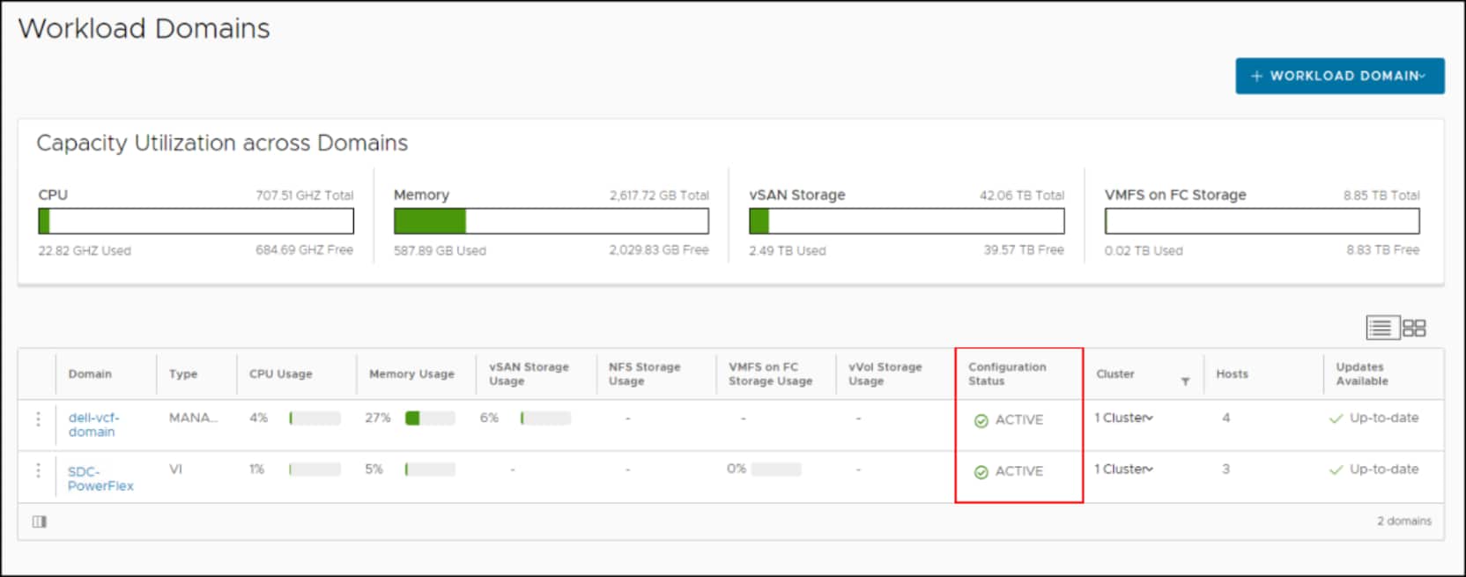1466x577 pixels.
Task: Open the SDC-PowerFlex row actions menu
Action: (38, 470)
